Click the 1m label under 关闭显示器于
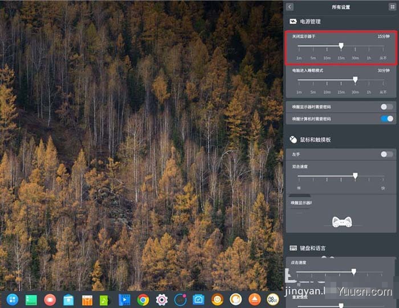The height and width of the screenshot is (308, 399). point(299,58)
